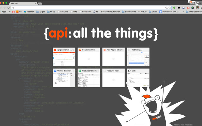Open the color wheel extension icon
The width and height of the screenshot is (202, 126).
coord(193,8)
